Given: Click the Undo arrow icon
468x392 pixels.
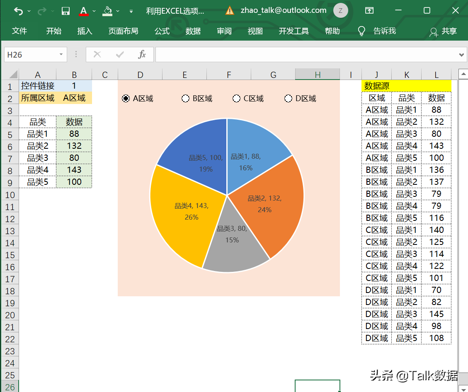Looking at the screenshot, I should click(18, 11).
